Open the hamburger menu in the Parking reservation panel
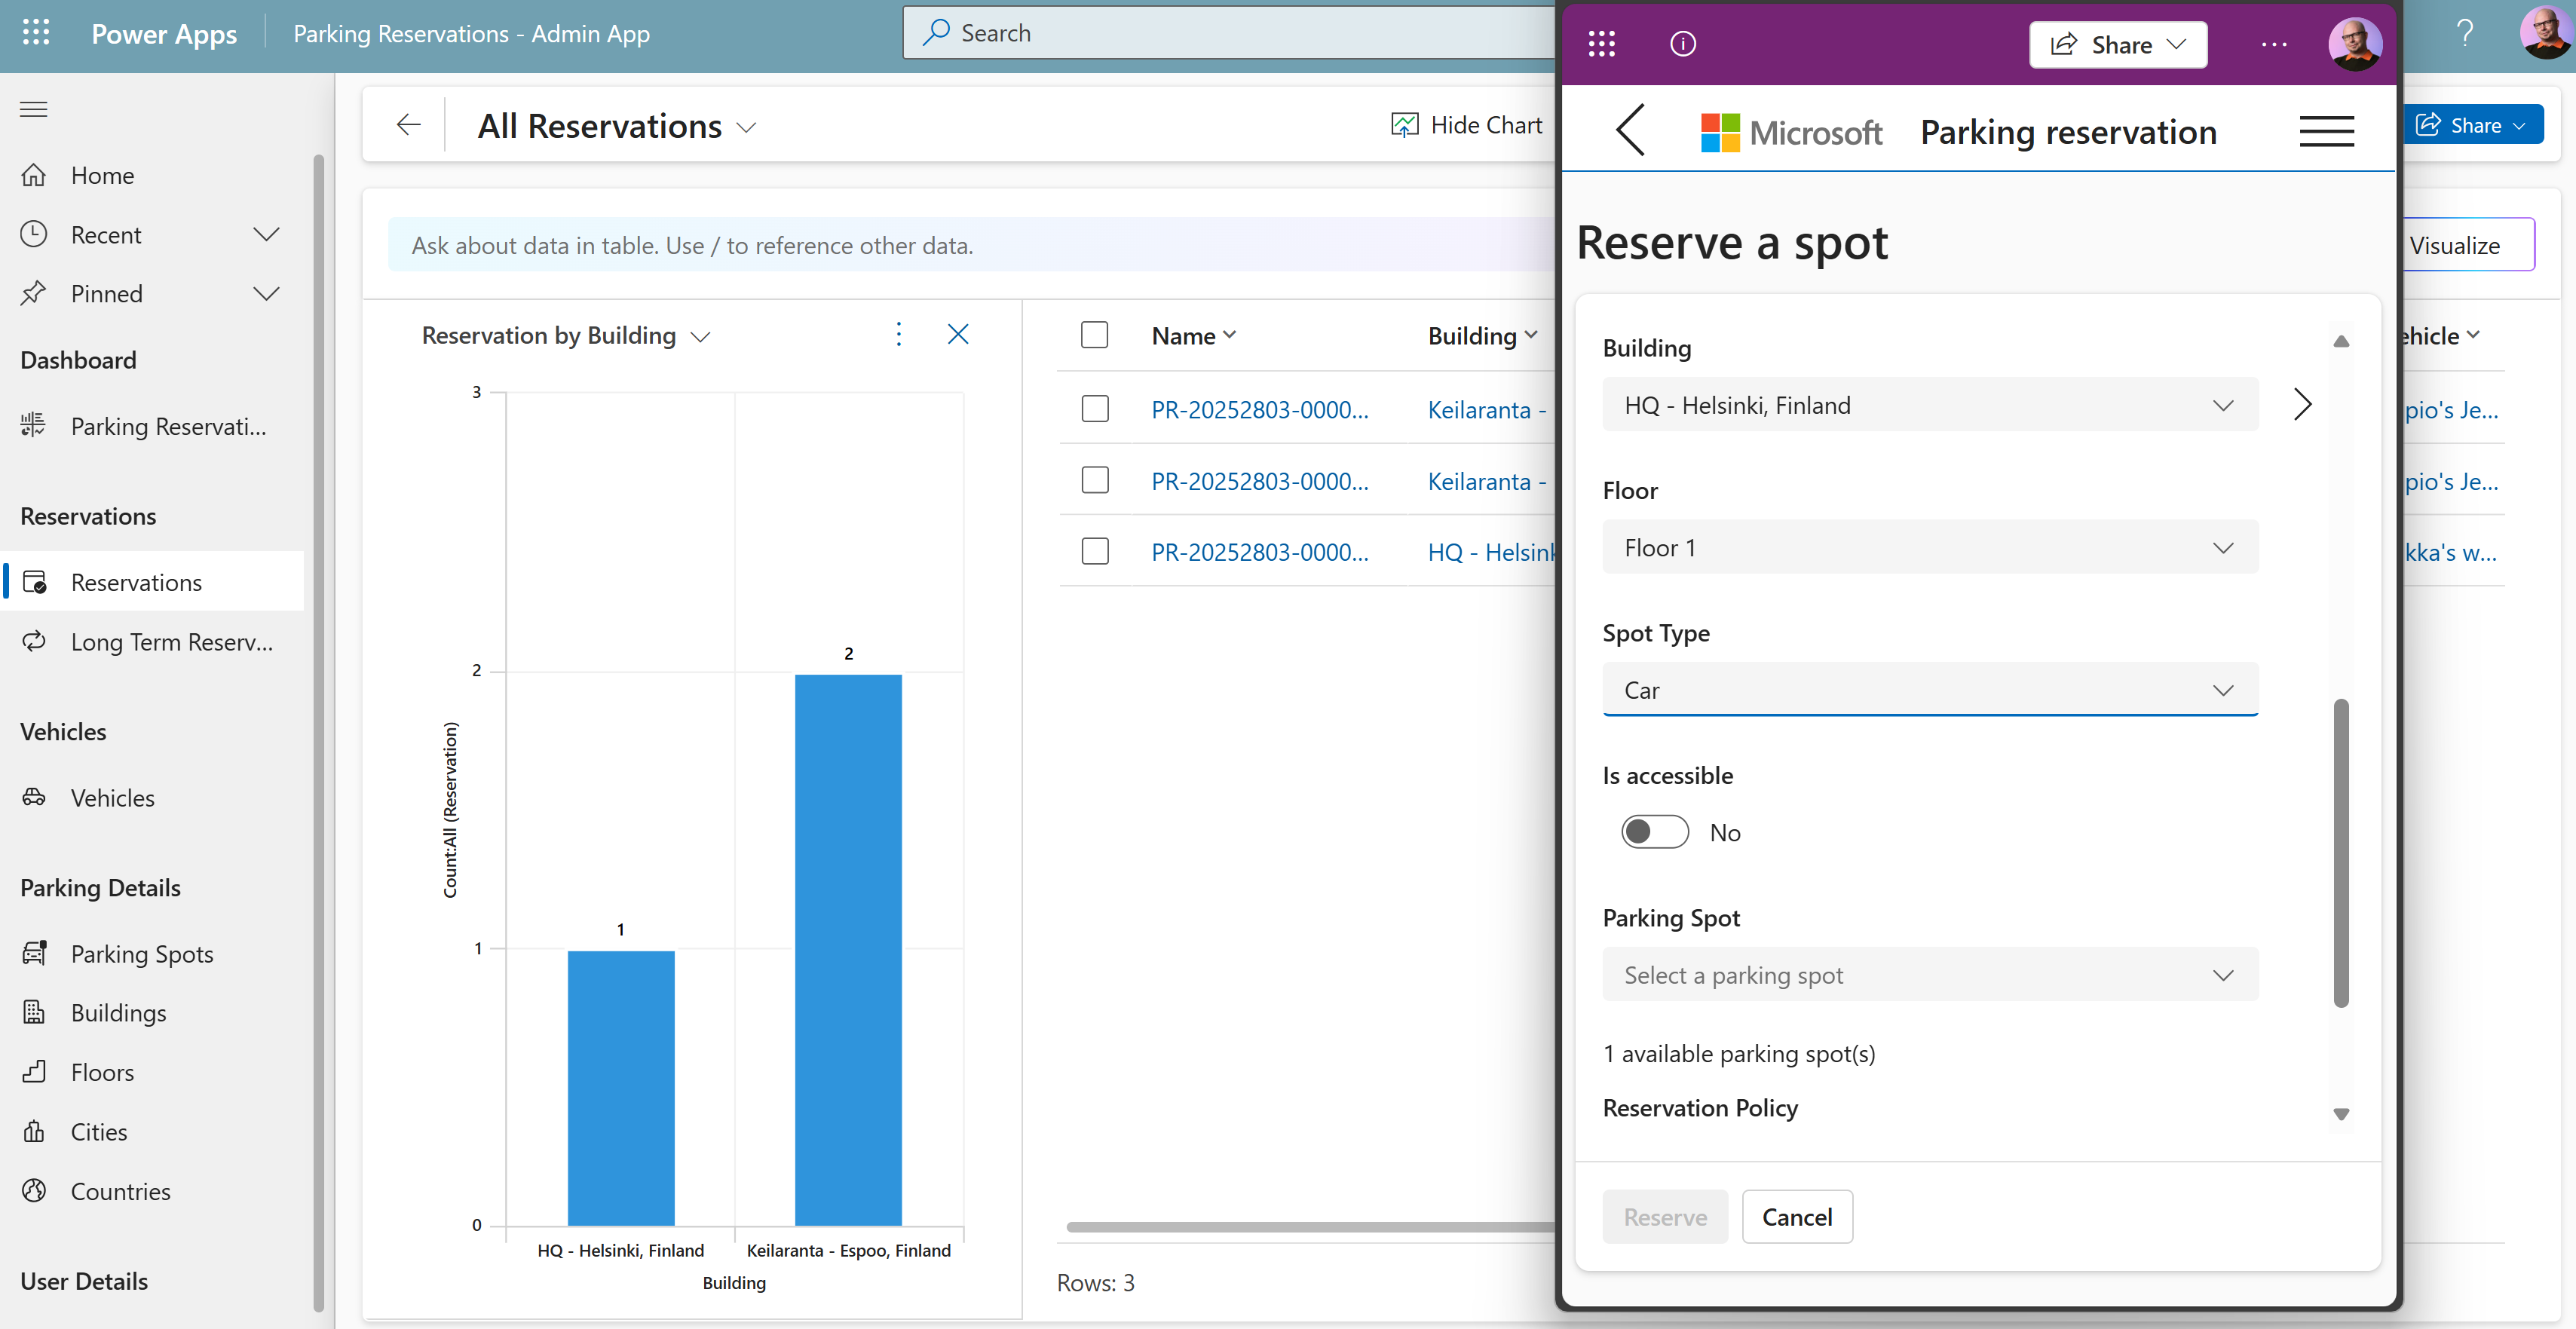This screenshot has height=1329, width=2576. pos(2327,130)
